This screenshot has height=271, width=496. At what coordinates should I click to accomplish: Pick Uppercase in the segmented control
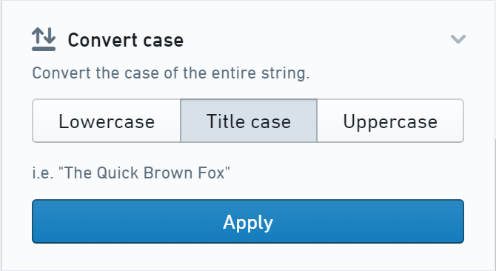390,121
